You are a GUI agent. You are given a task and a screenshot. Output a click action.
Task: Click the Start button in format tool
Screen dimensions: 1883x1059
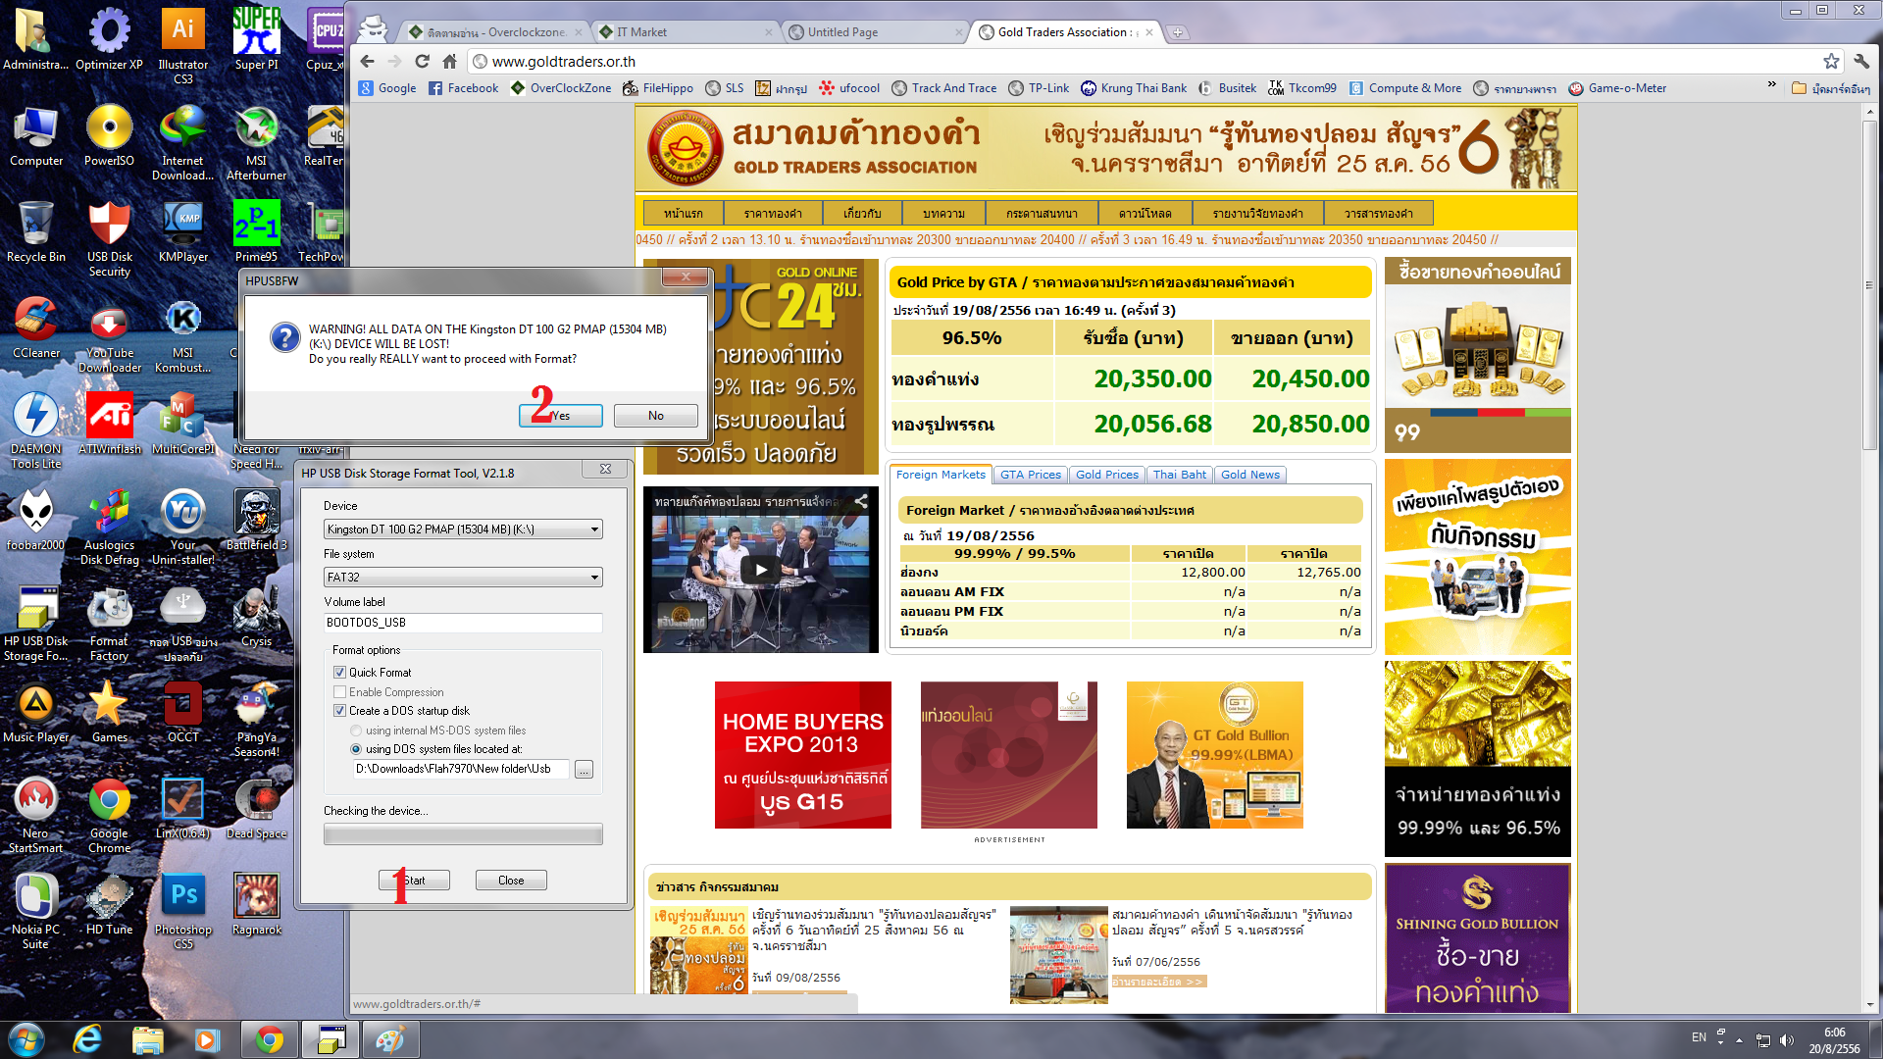pos(414,881)
